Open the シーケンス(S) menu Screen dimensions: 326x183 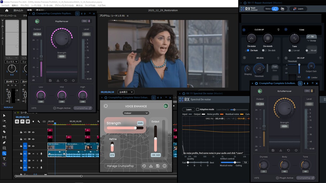[36, 5]
